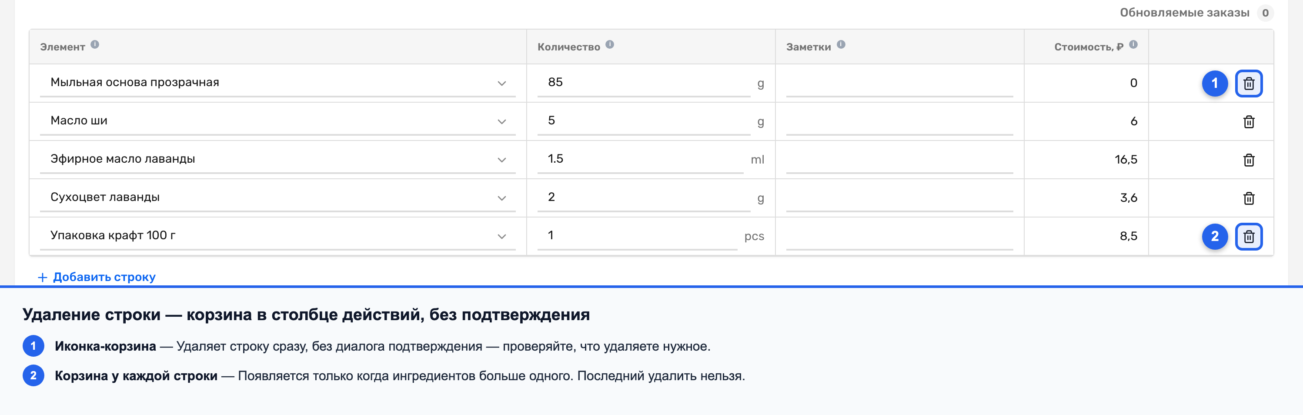Show info tooltip for Заметки column
Screen dimensions: 1303x415
click(841, 44)
